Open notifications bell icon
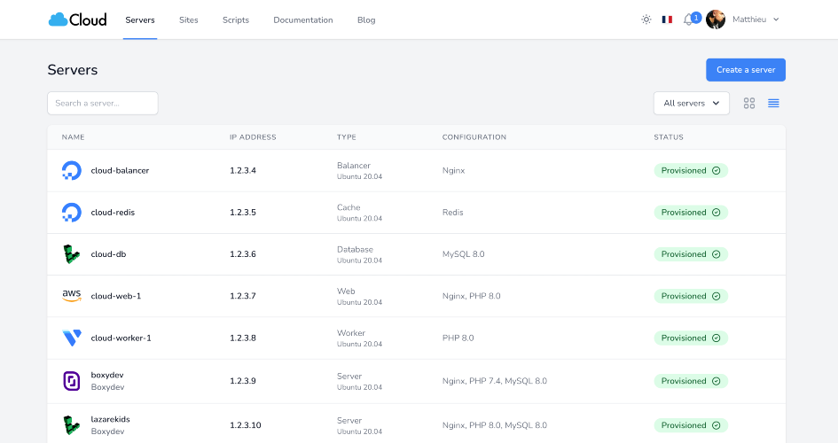This screenshot has width=838, height=443. [688, 20]
